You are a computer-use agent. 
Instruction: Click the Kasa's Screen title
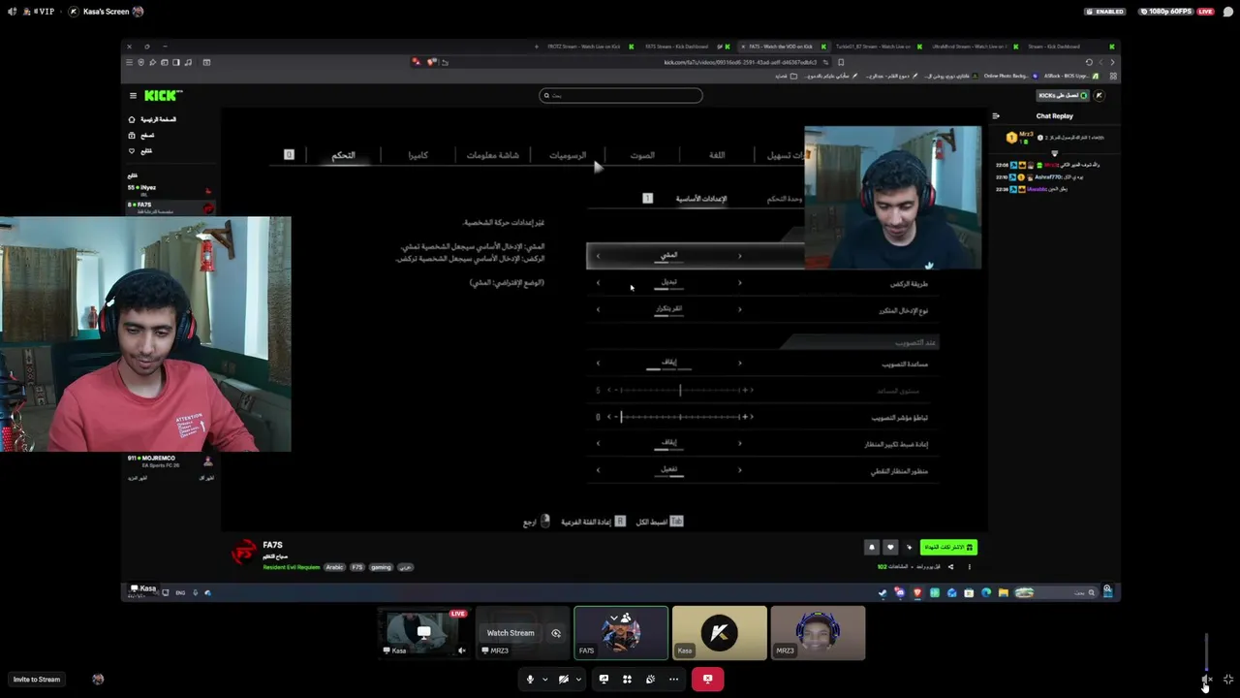click(x=106, y=12)
